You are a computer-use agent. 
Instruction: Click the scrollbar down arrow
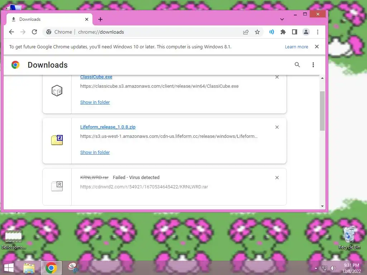click(322, 206)
